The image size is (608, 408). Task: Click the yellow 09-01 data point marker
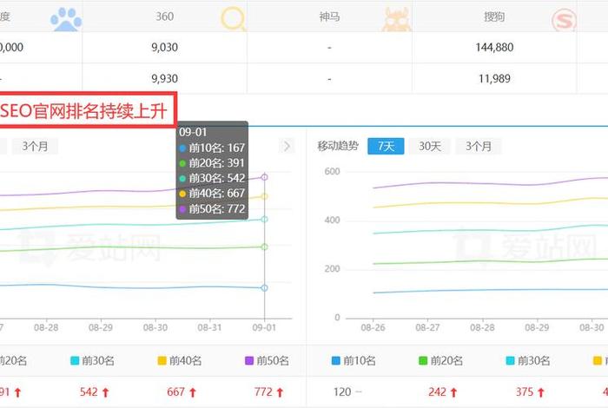click(x=264, y=196)
